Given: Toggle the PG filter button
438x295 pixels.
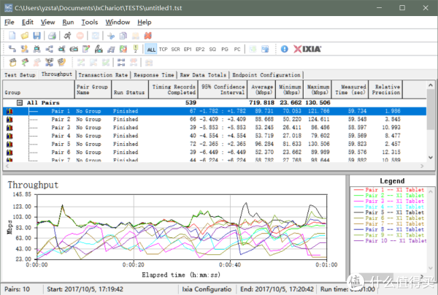Looking at the screenshot, I should (225, 50).
